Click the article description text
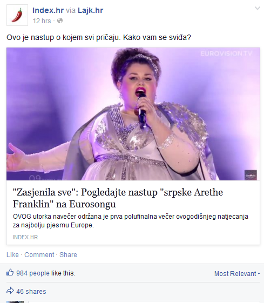Viewport: 264px width, 303px height. (130, 221)
